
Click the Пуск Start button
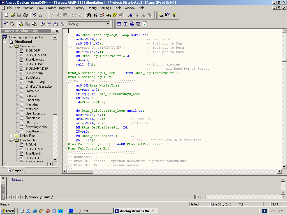pos(8,211)
